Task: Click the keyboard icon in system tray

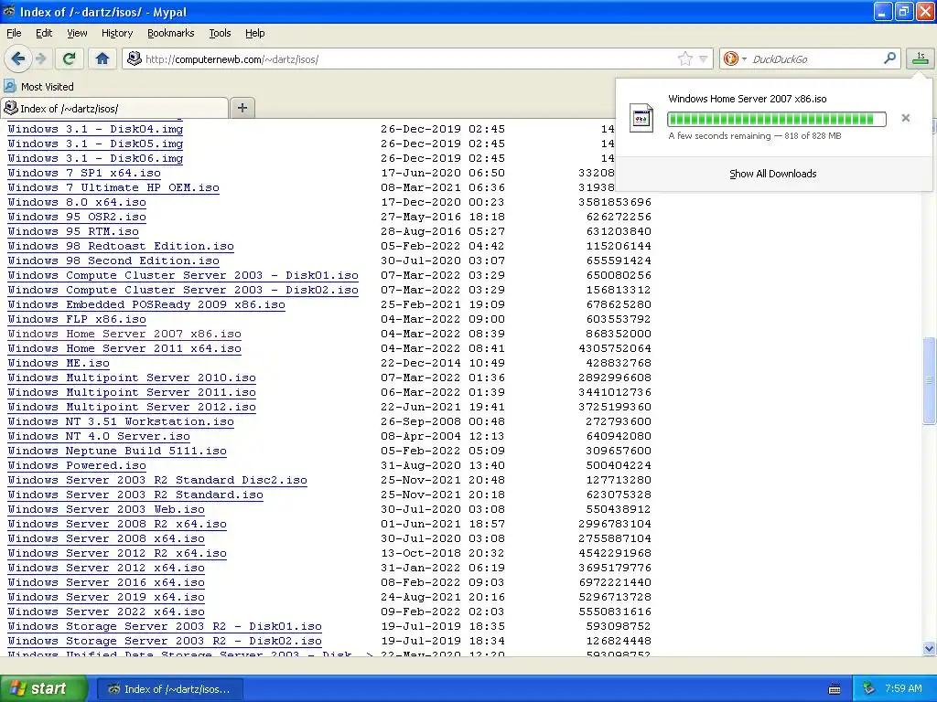Action: click(x=835, y=689)
